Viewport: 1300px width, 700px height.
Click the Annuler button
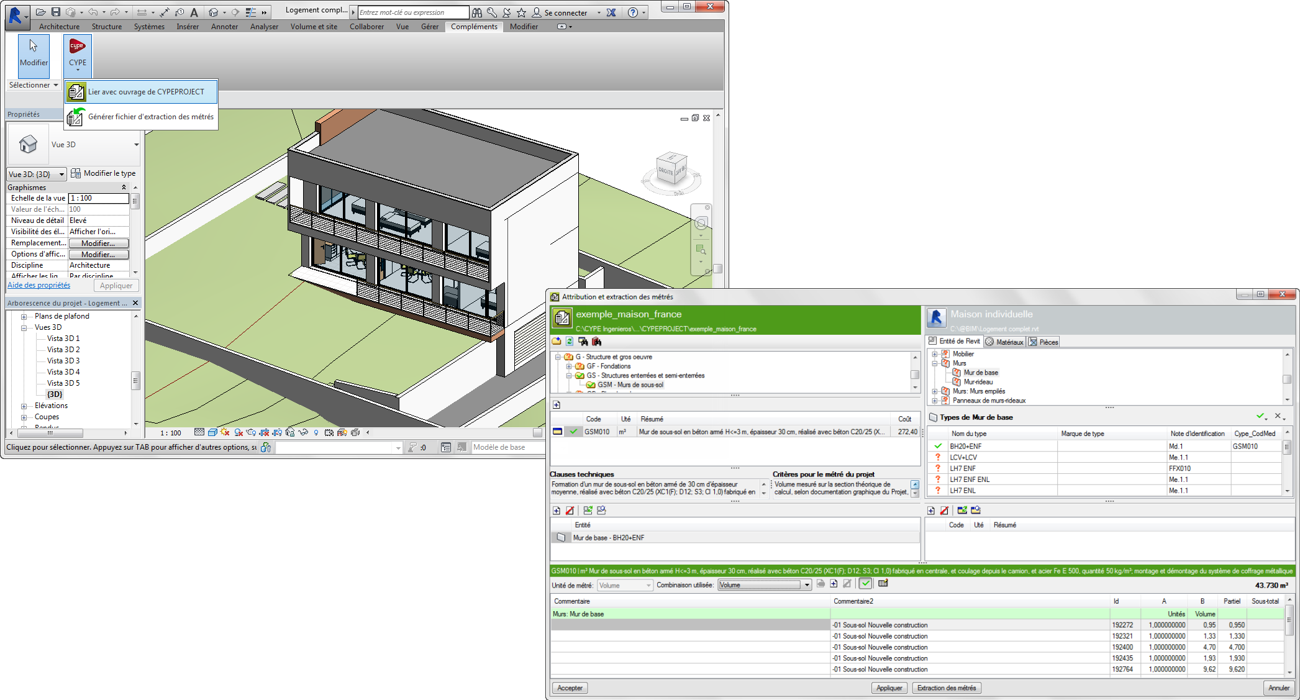click(x=1279, y=688)
